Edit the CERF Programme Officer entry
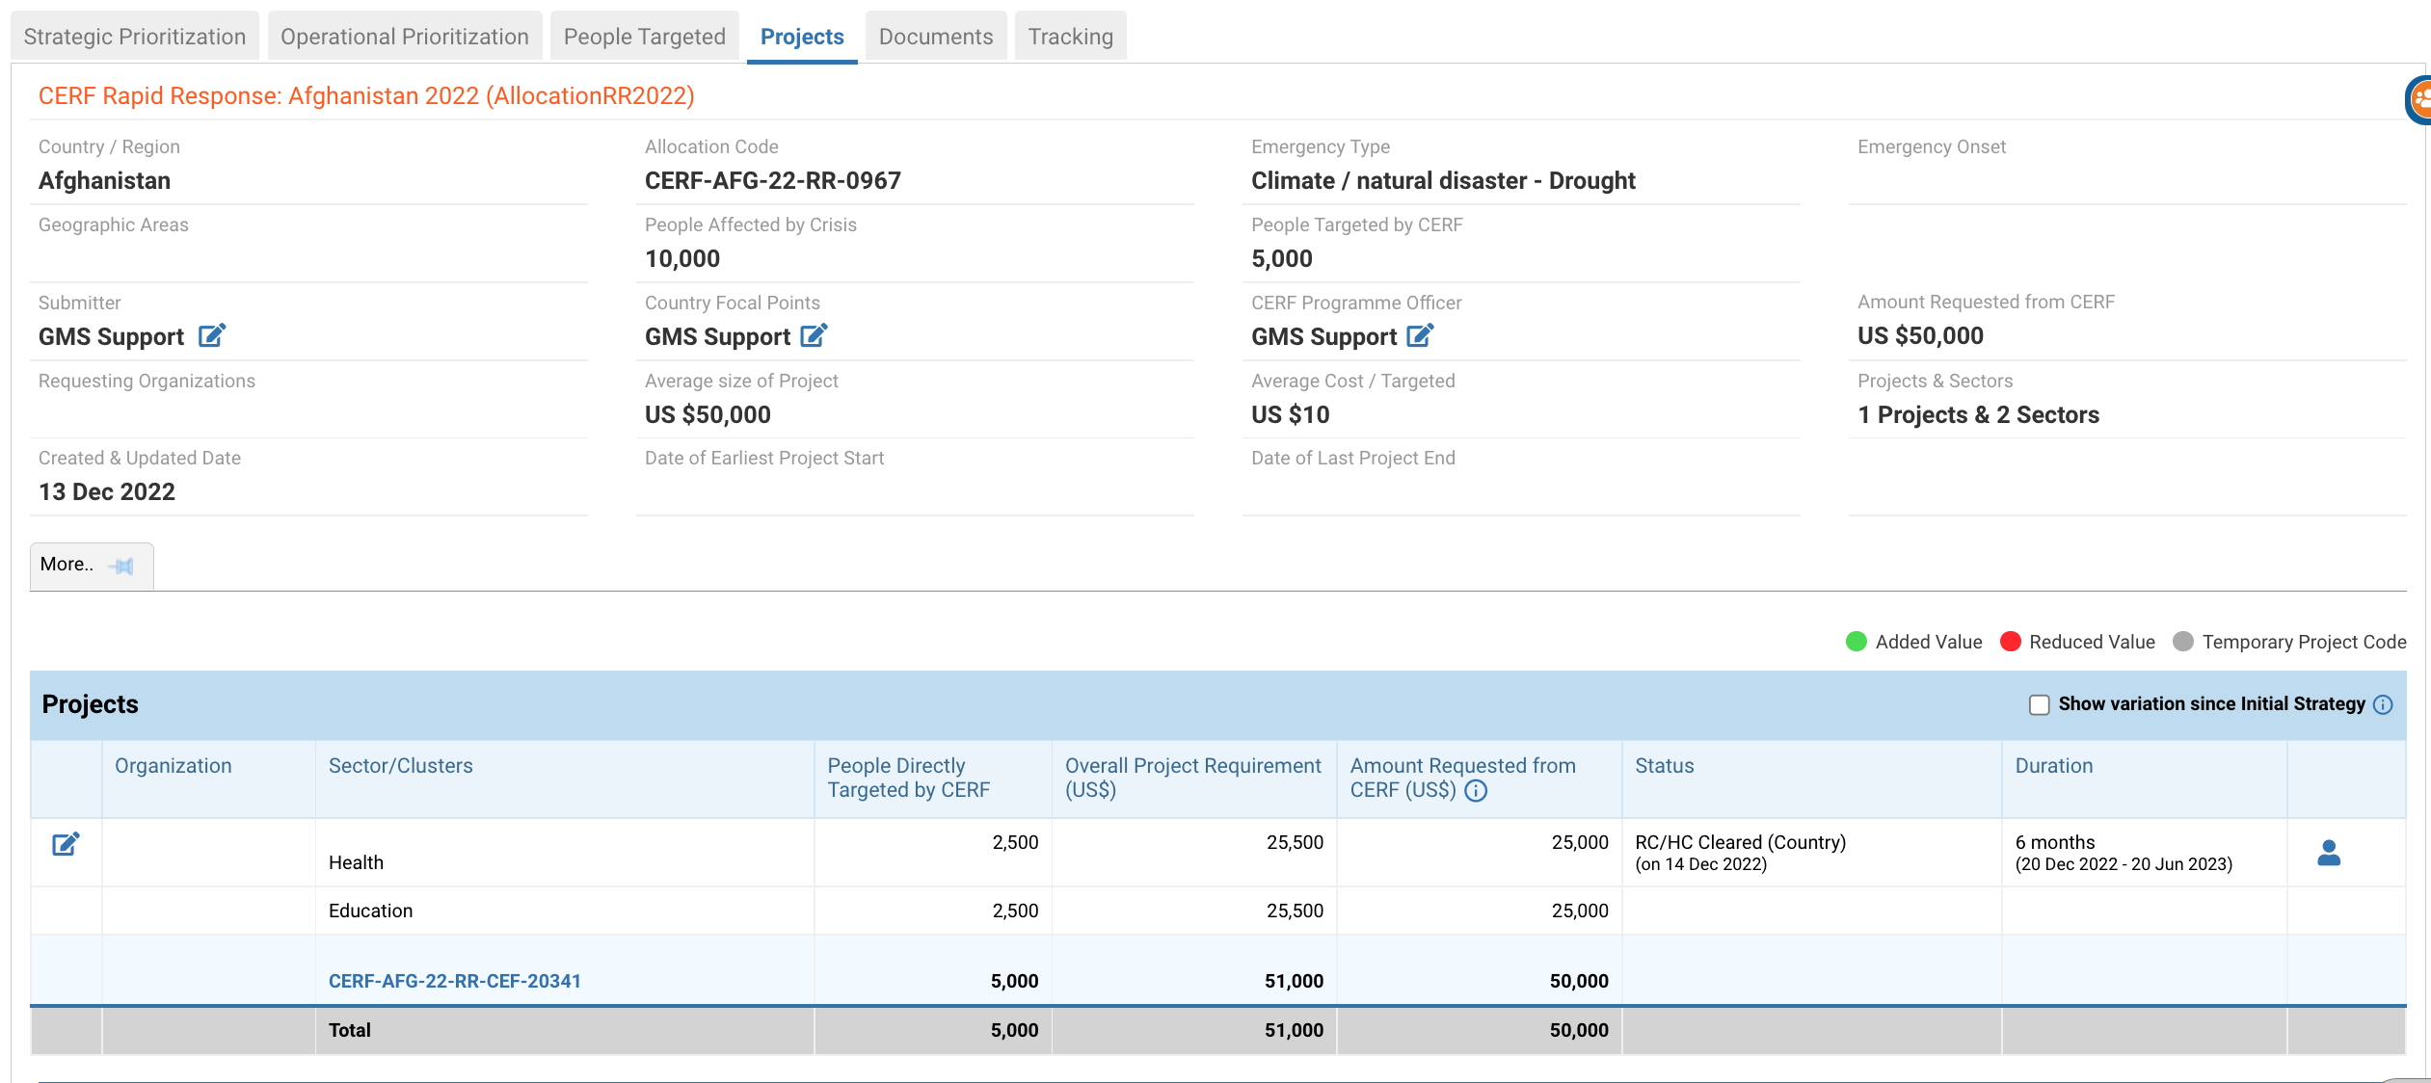 tap(1420, 335)
